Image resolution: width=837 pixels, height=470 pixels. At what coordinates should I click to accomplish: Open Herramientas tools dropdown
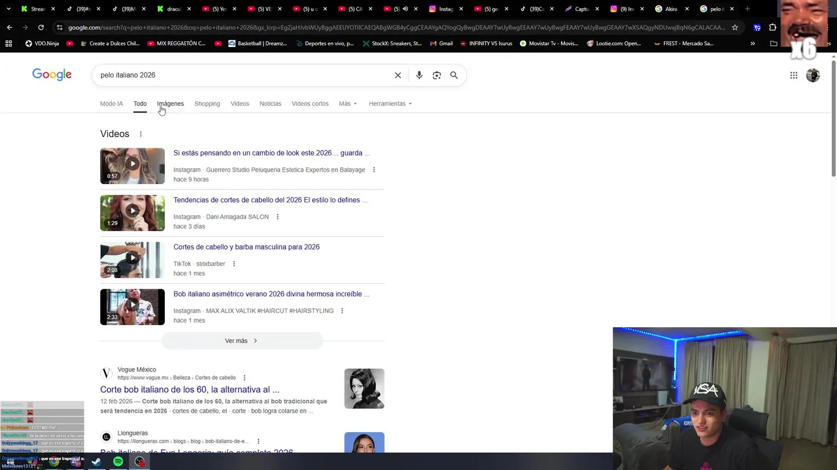(390, 104)
